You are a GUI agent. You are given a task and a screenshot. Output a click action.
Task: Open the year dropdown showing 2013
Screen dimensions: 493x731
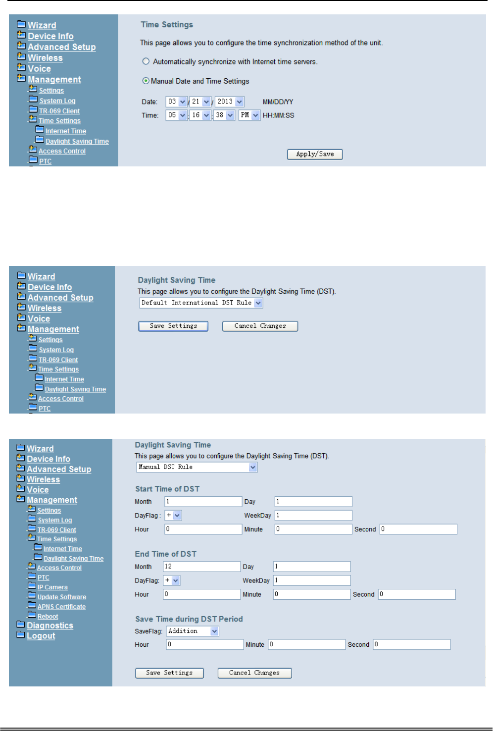pyautogui.click(x=229, y=102)
